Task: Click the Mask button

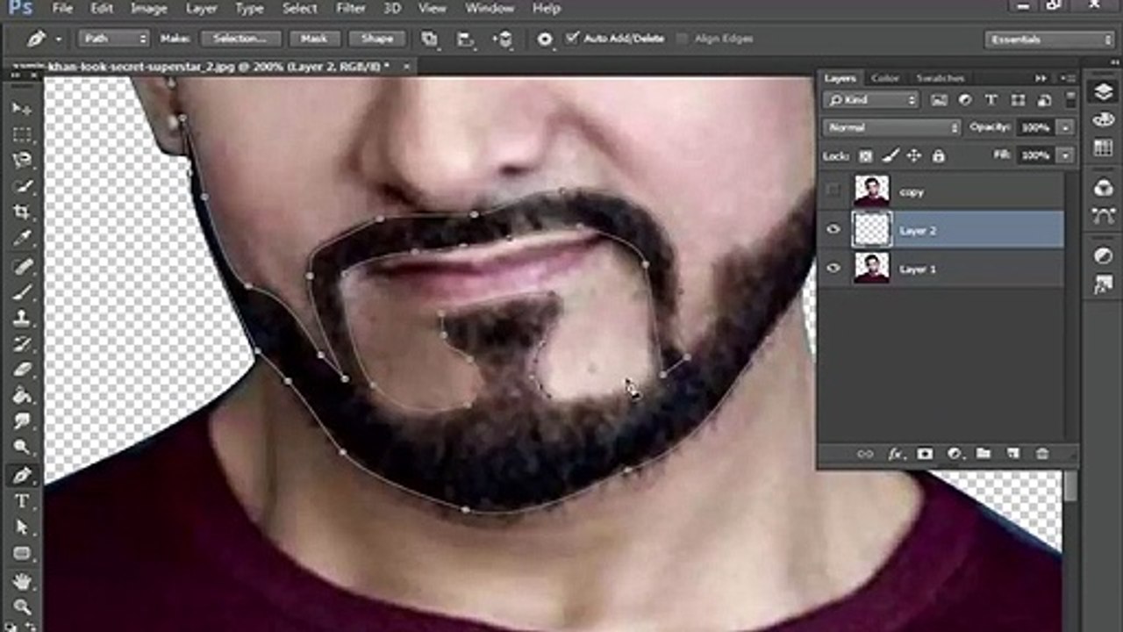Action: [x=314, y=39]
